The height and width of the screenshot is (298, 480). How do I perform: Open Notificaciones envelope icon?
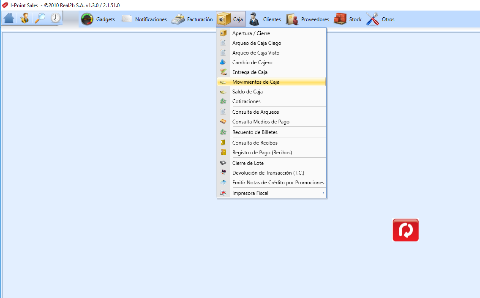coord(127,19)
